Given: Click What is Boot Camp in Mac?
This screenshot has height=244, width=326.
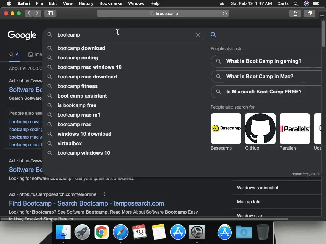Looking at the screenshot, I should [x=266, y=77].
